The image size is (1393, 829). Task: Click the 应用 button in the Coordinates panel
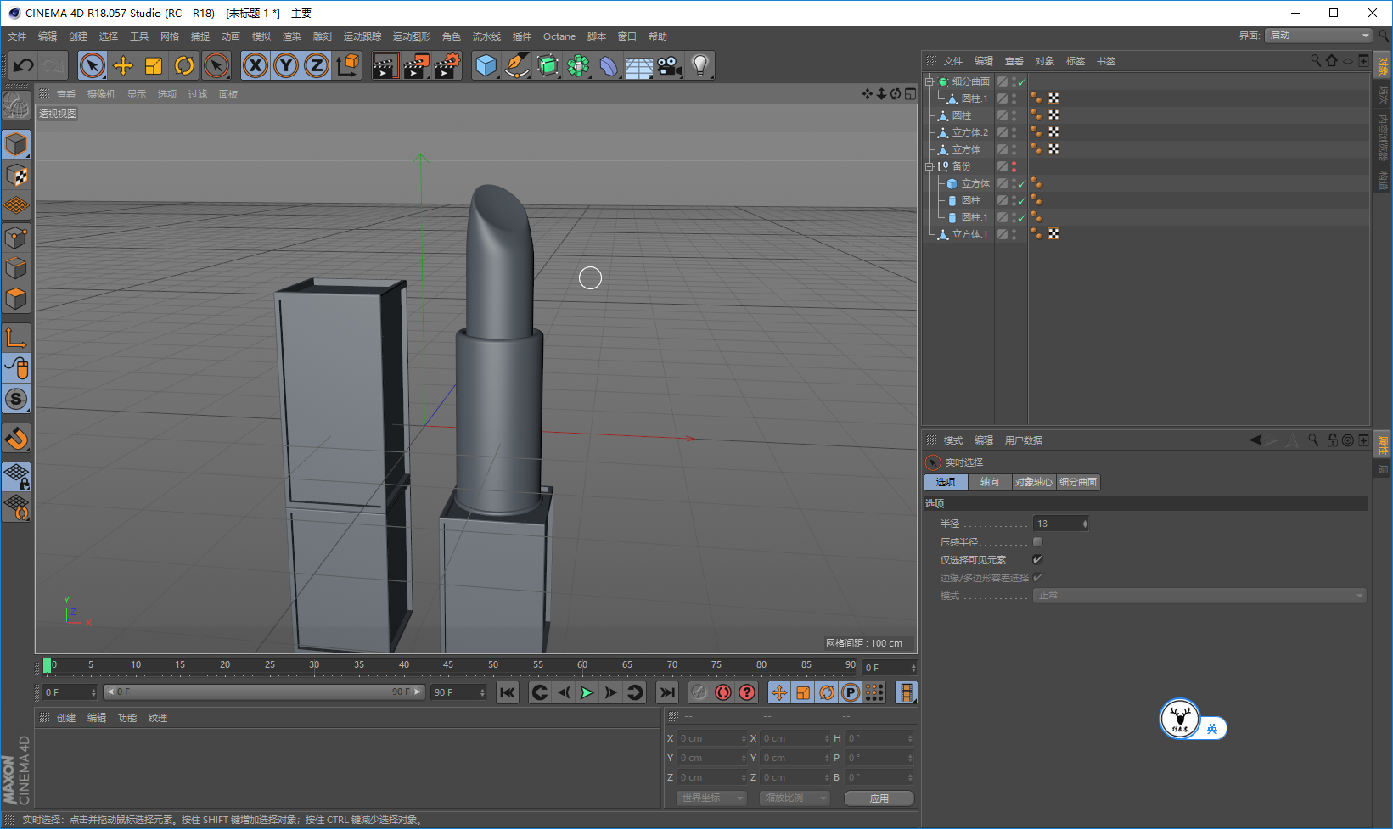point(879,798)
